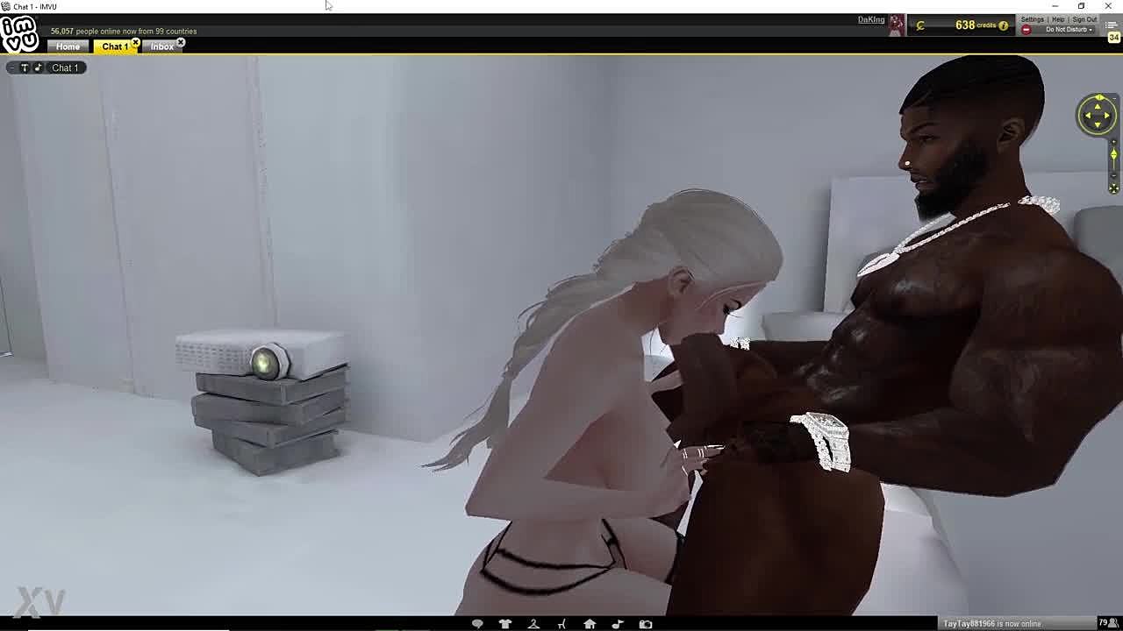Image resolution: width=1123 pixels, height=631 pixels.
Task: Open the music note icon in bottom bar
Action: (618, 624)
